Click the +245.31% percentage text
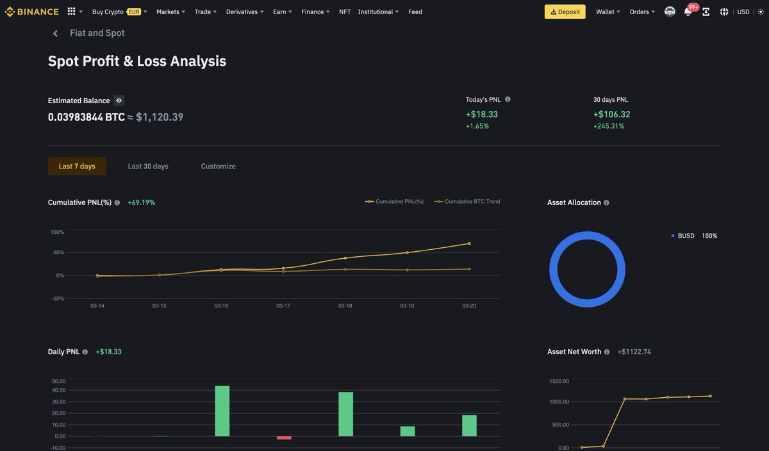This screenshot has width=769, height=451. point(609,126)
